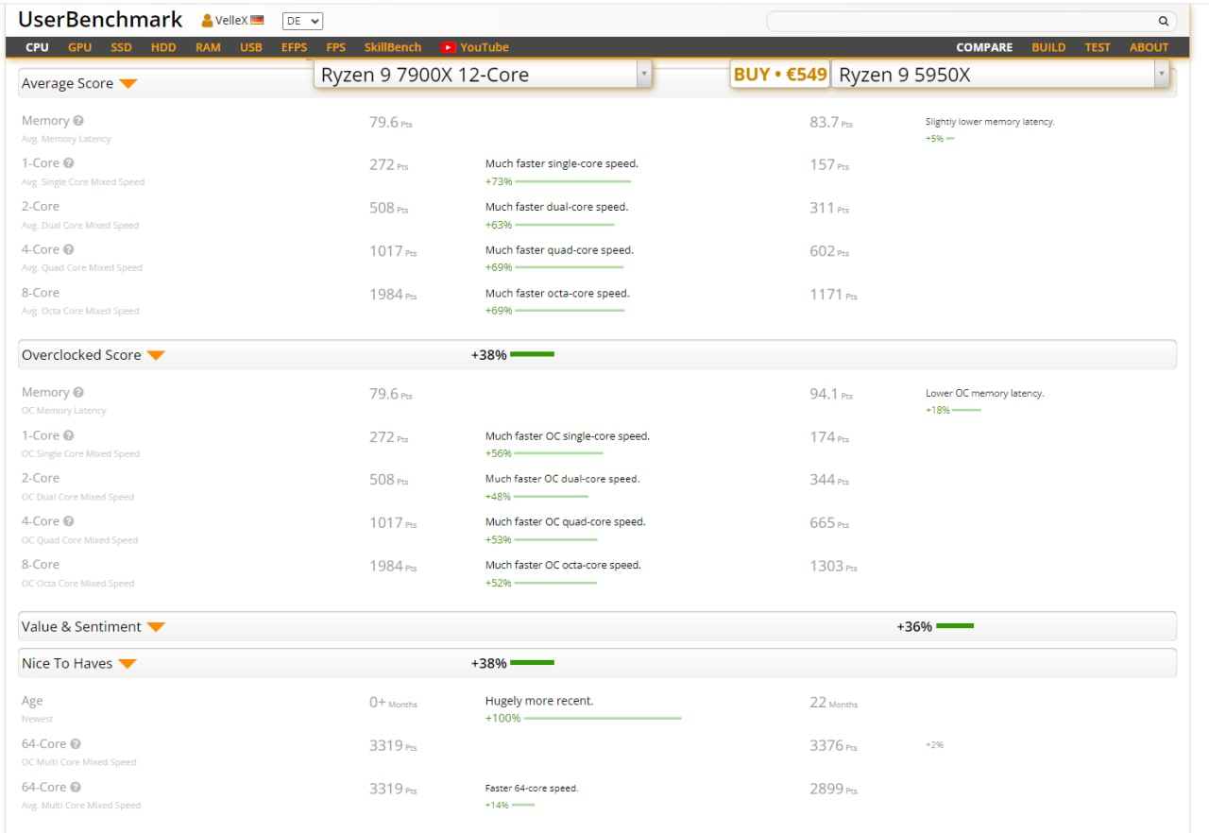1209x833 pixels.
Task: Open the SSD tab
Action: 122,47
